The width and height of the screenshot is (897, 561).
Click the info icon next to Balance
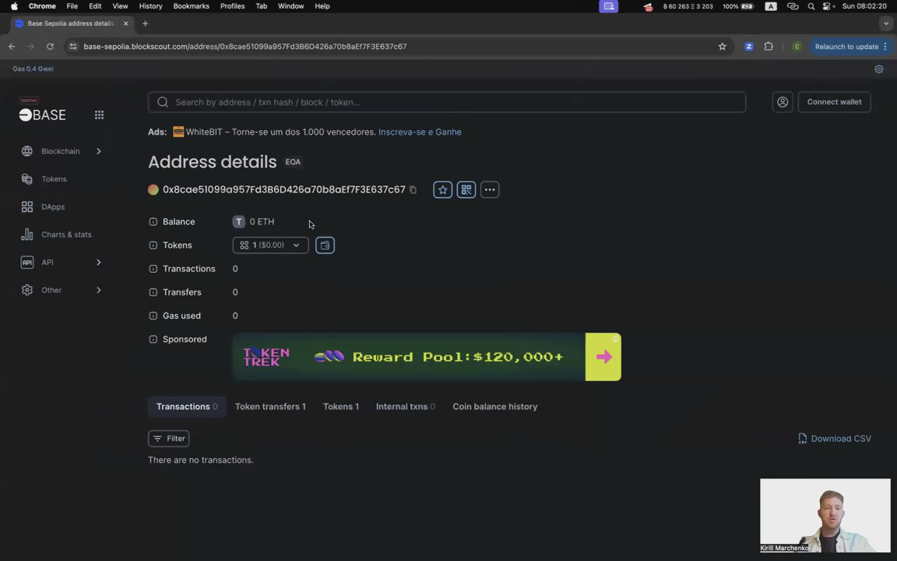(x=153, y=221)
